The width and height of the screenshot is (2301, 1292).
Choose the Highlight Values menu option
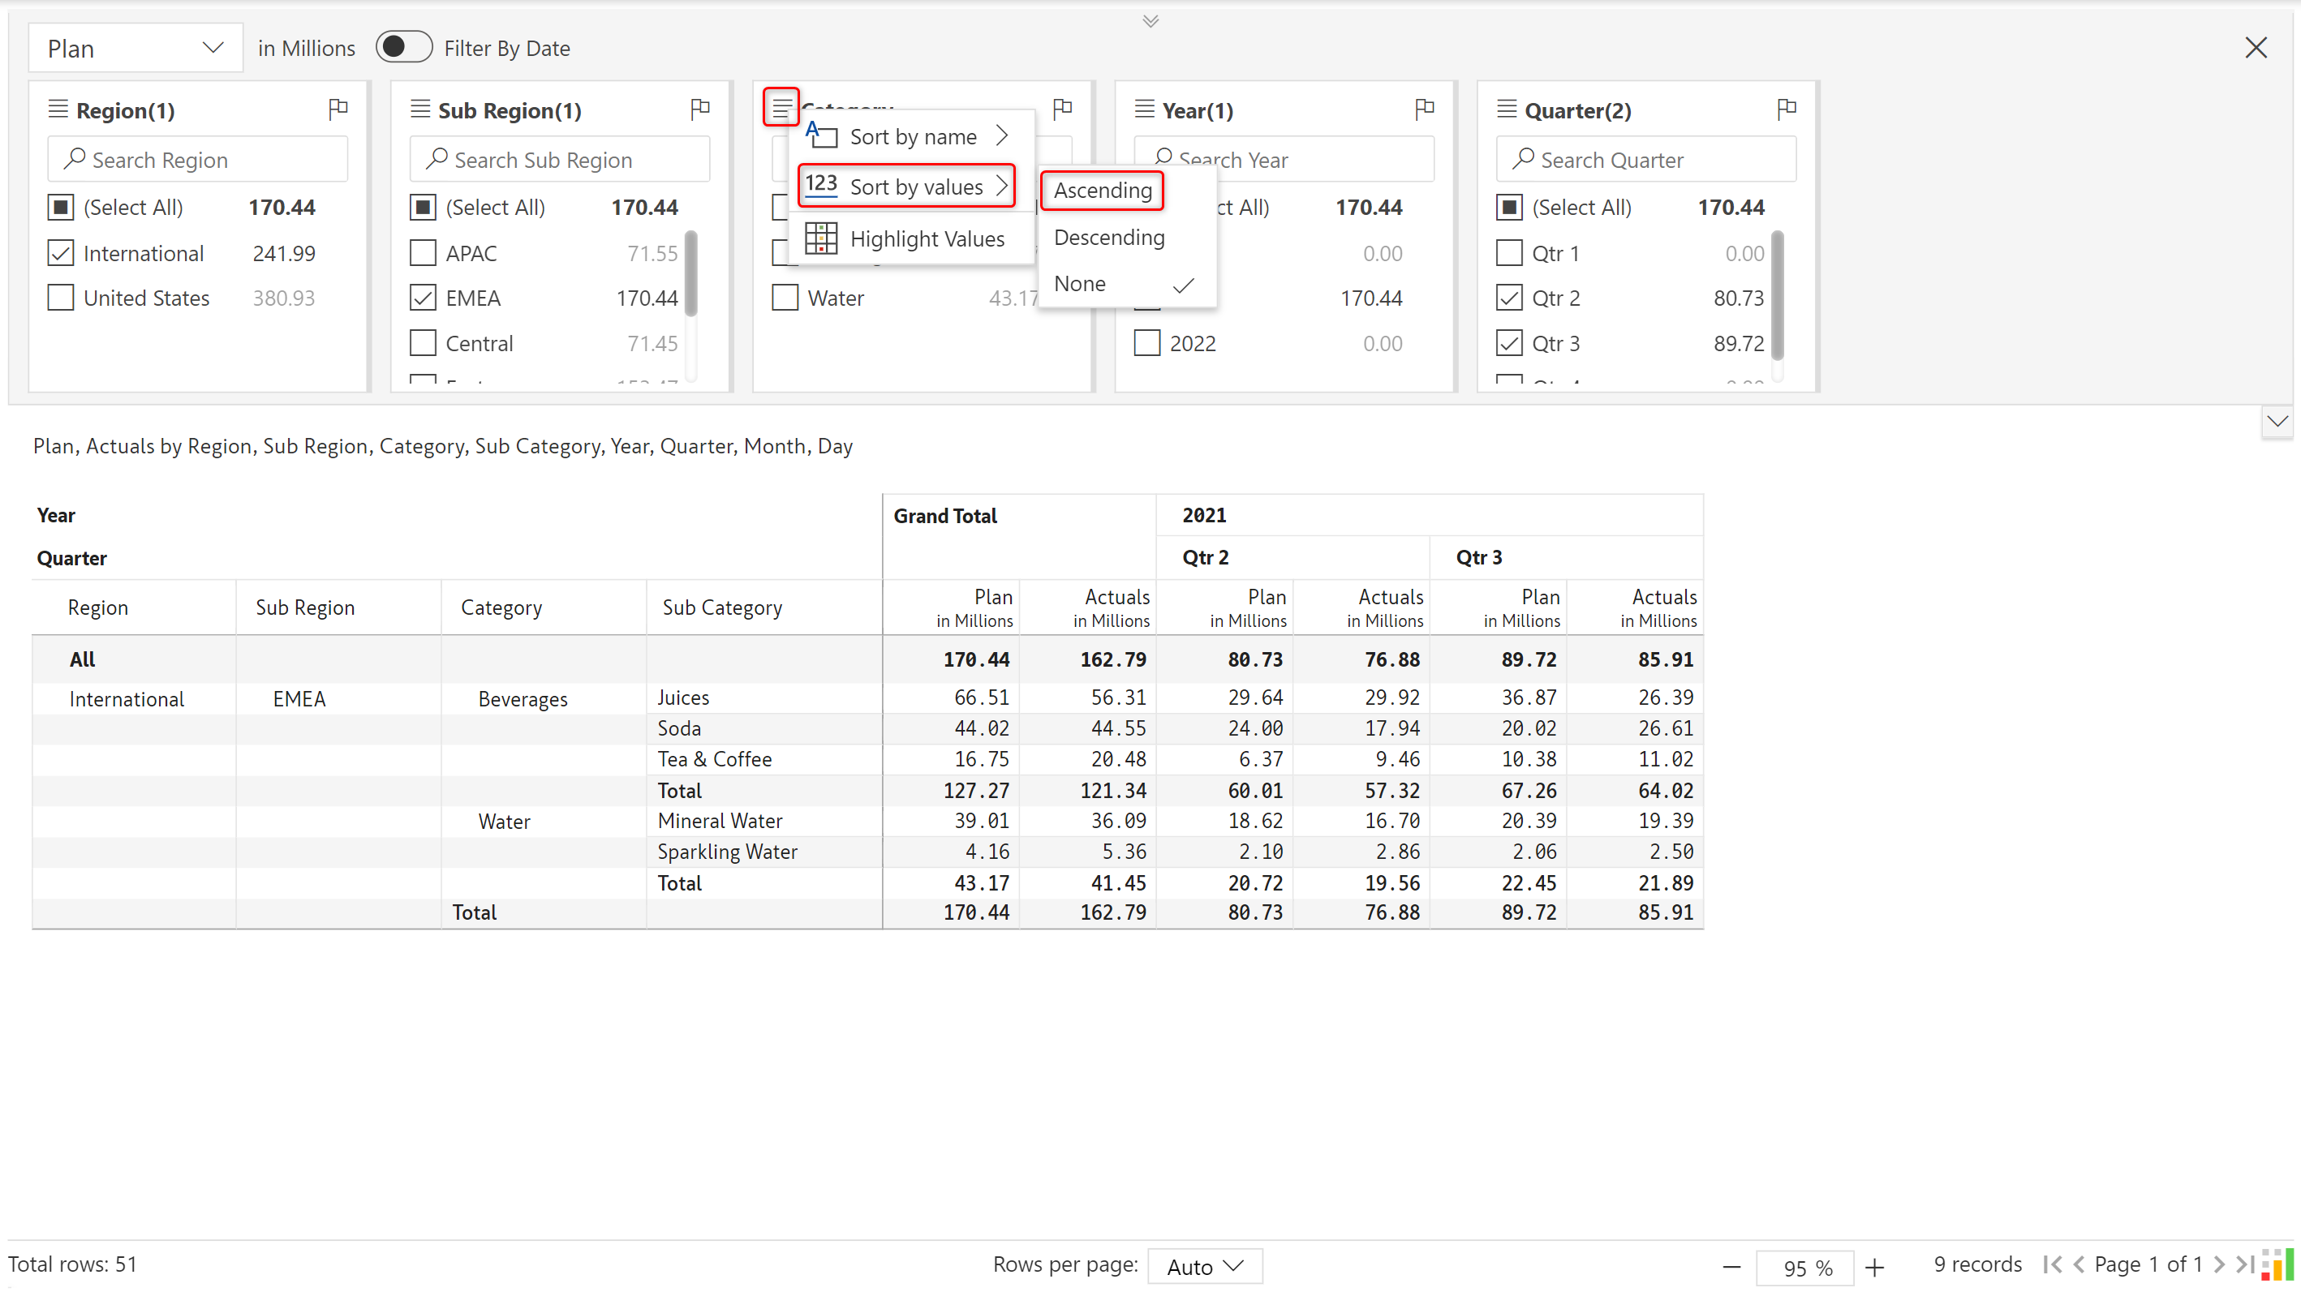(x=927, y=239)
